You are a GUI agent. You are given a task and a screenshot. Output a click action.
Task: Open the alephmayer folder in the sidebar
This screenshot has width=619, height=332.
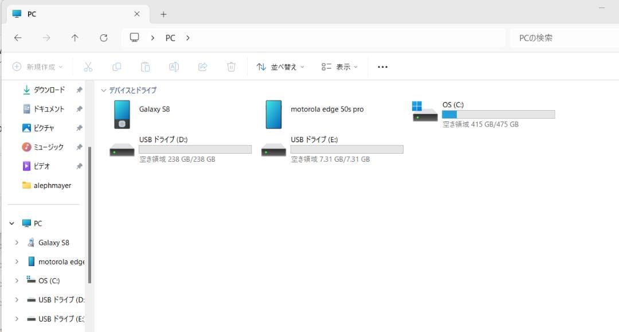coord(52,185)
